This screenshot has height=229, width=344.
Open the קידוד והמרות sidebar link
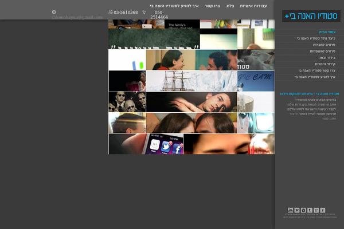[x=325, y=64]
